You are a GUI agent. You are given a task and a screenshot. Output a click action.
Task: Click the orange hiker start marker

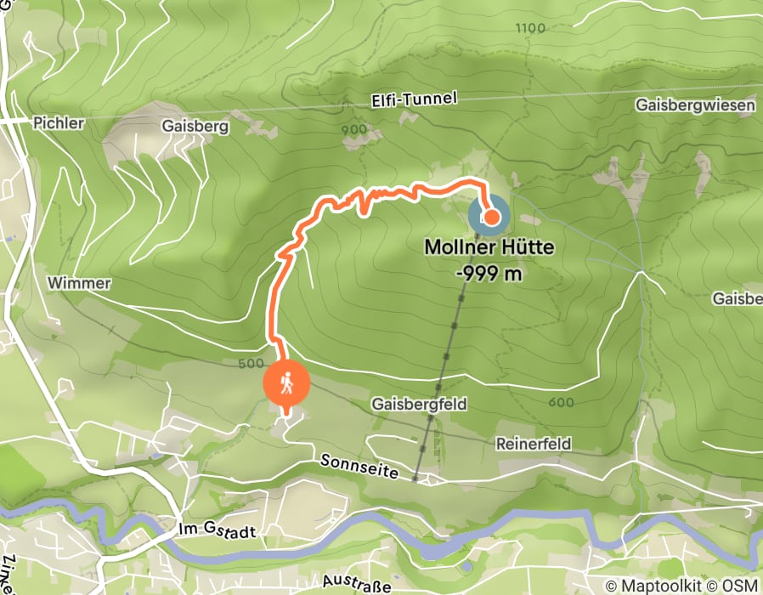pyautogui.click(x=286, y=383)
